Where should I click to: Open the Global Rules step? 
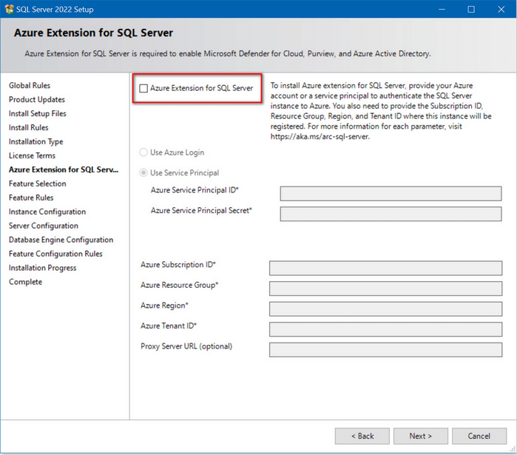click(30, 86)
